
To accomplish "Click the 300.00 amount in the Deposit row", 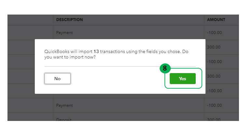I will tap(214, 120).
